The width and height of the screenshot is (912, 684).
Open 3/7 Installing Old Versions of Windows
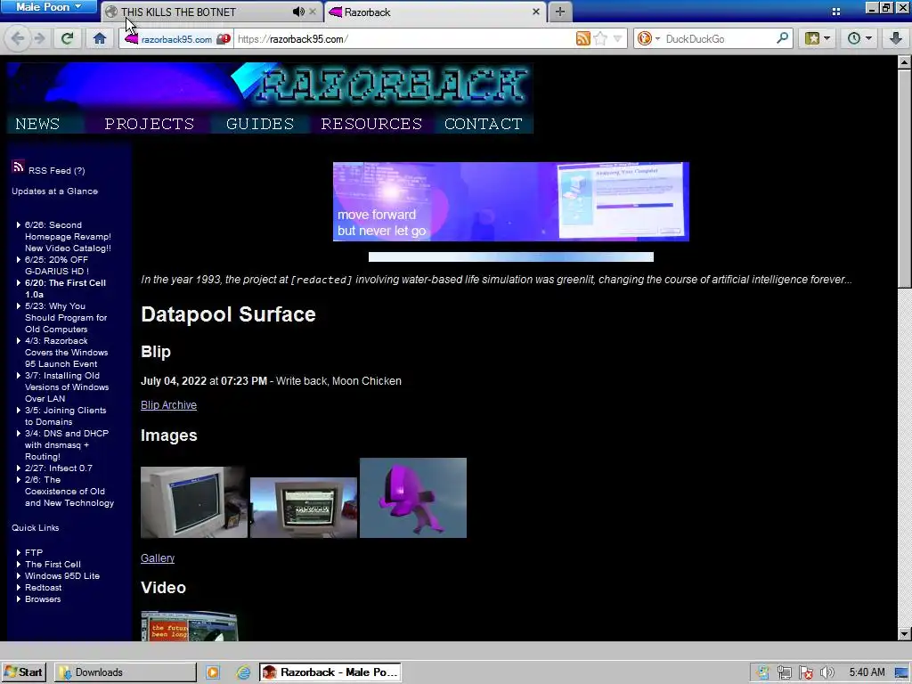(x=66, y=387)
